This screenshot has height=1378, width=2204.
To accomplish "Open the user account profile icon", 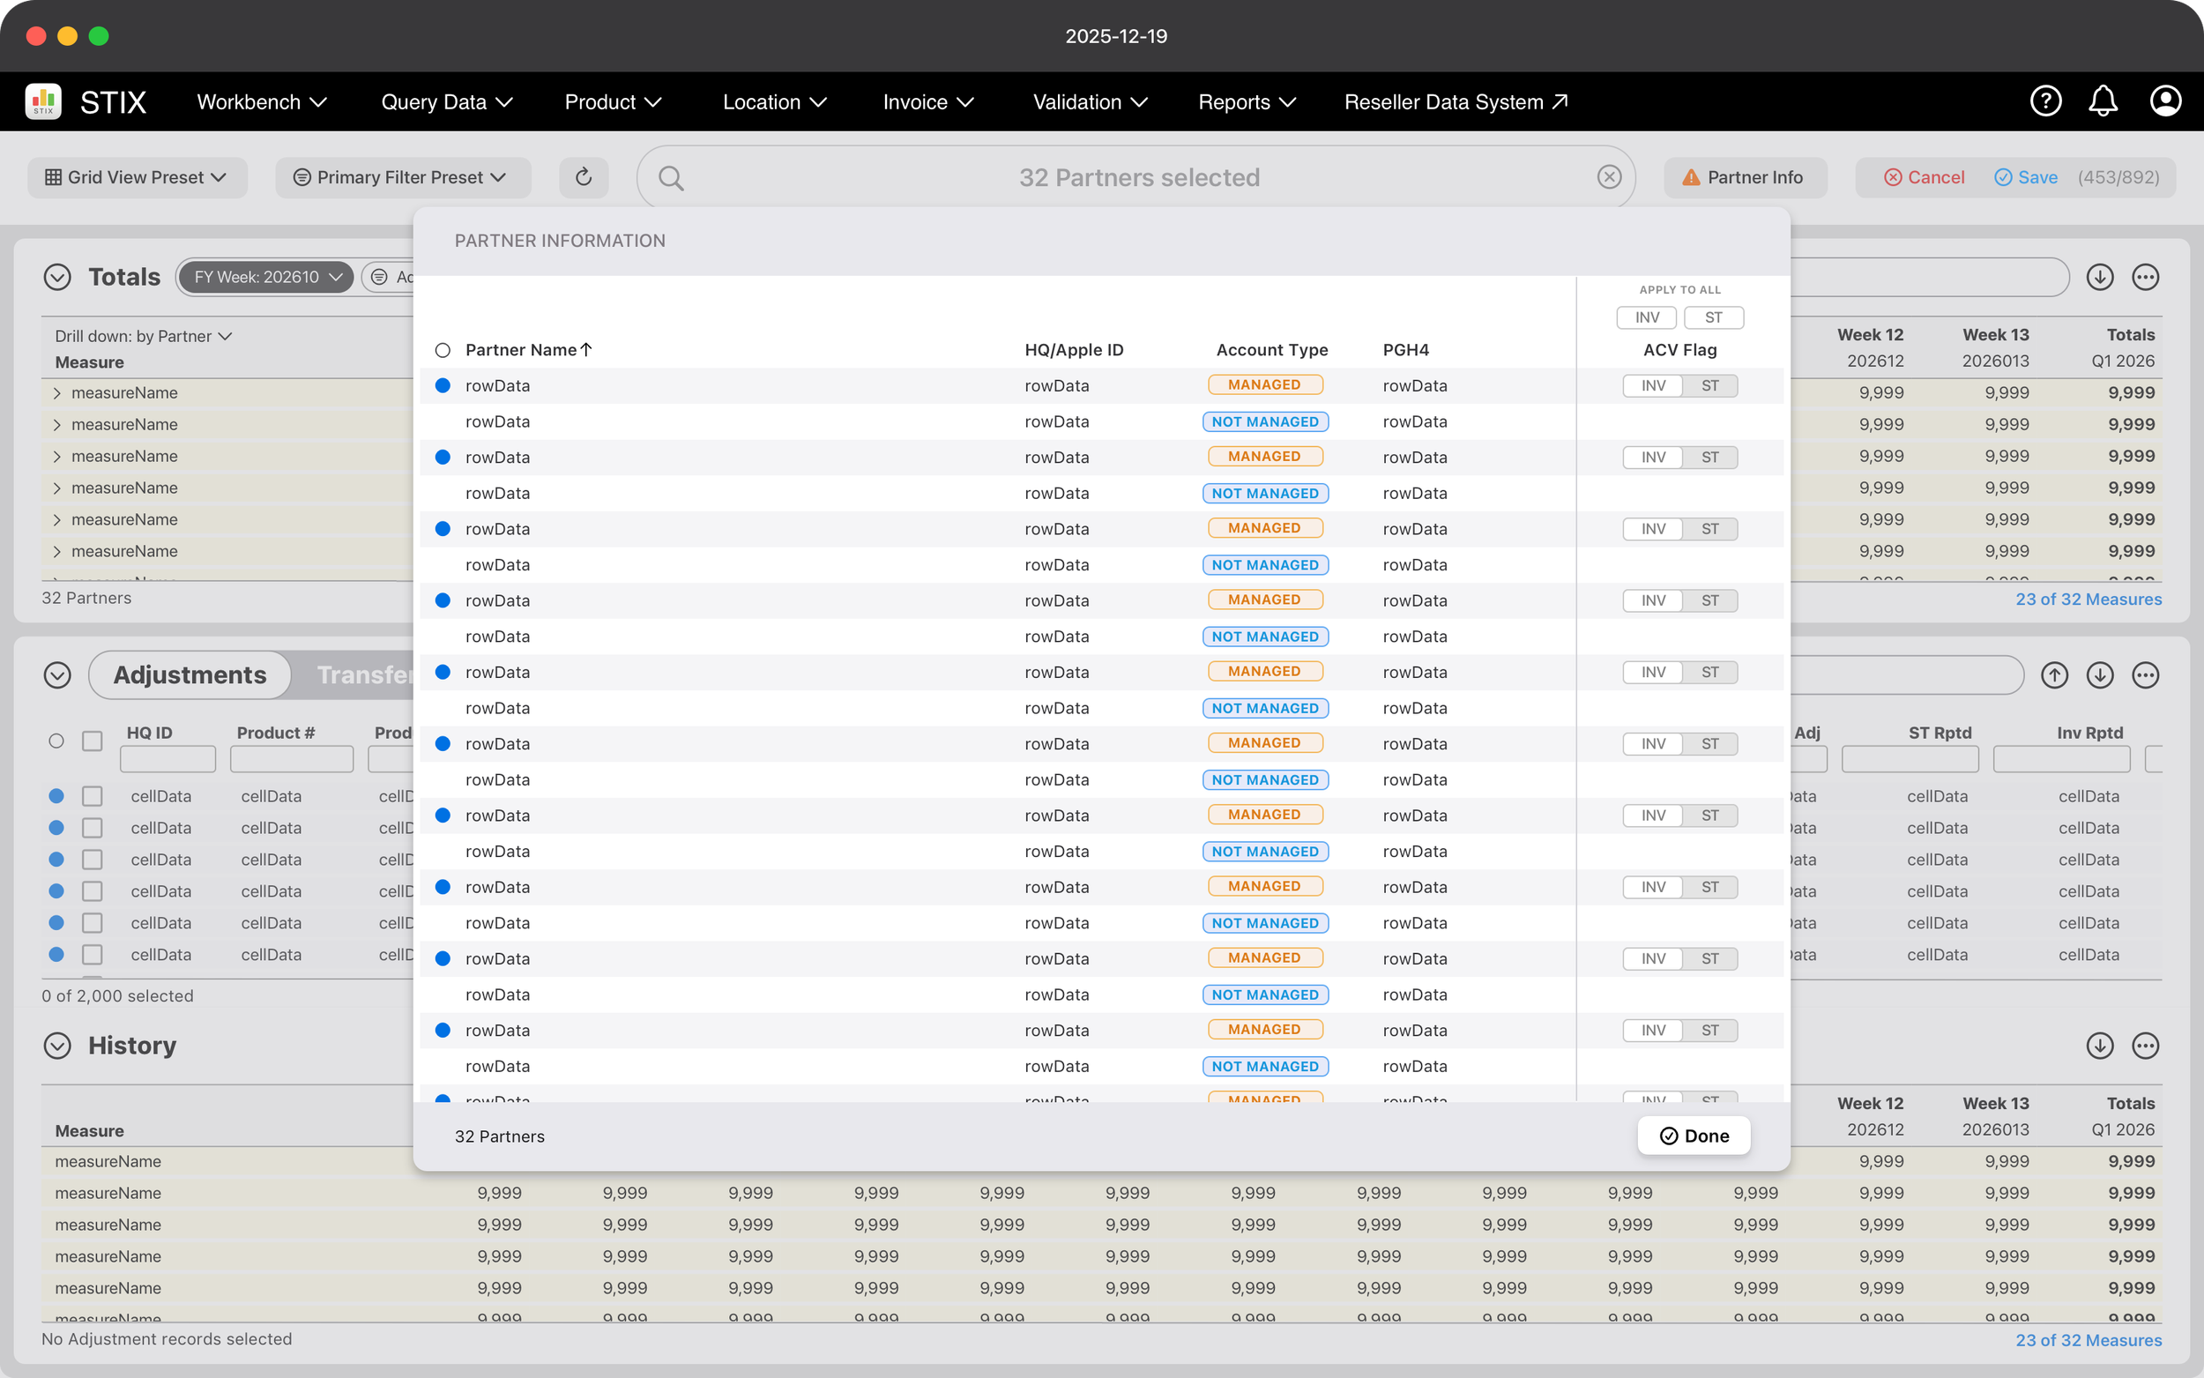I will [2165, 101].
